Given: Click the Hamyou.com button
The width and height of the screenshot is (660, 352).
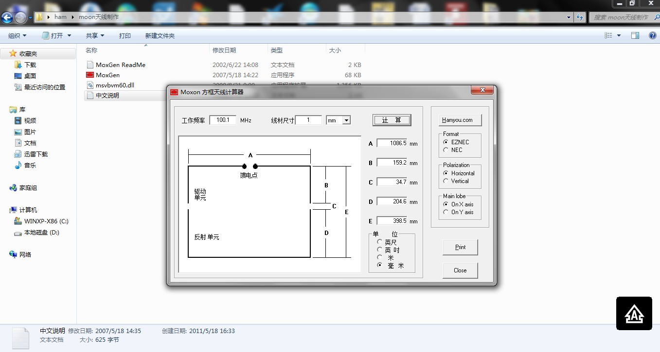Looking at the screenshot, I should [x=459, y=119].
